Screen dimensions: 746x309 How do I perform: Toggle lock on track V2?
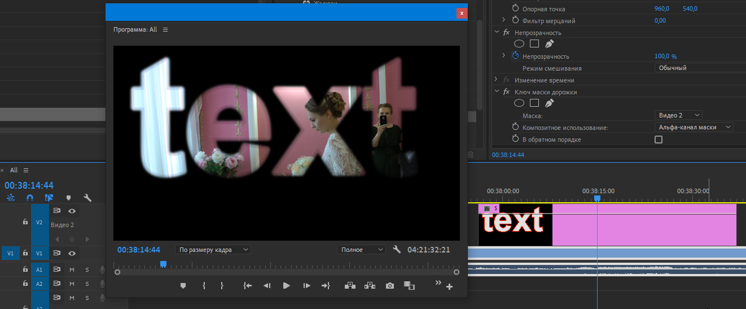(x=25, y=222)
